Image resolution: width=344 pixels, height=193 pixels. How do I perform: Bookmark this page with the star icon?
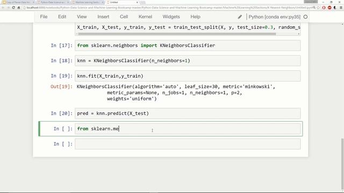[x=318, y=8]
